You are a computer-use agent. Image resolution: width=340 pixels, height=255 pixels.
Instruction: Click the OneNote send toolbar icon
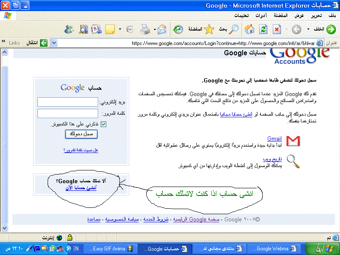coord(96,29)
